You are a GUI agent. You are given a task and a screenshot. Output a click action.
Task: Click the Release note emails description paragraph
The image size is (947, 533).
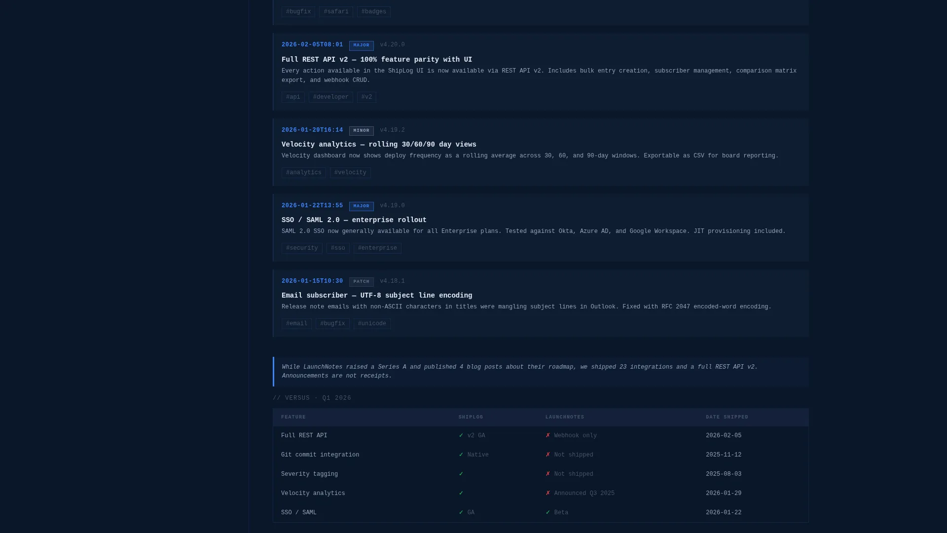(x=526, y=307)
